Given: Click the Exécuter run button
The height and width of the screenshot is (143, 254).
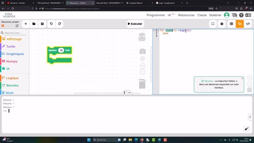Looking at the screenshot, I should tap(135, 24).
